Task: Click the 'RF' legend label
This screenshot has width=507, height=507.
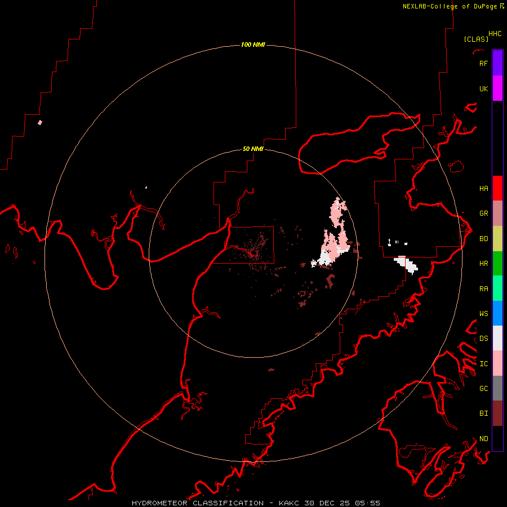Action: click(x=483, y=63)
